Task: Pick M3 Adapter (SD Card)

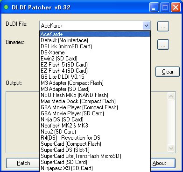Action: tap(95, 89)
